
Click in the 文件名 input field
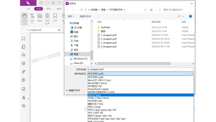[x=139, y=69]
